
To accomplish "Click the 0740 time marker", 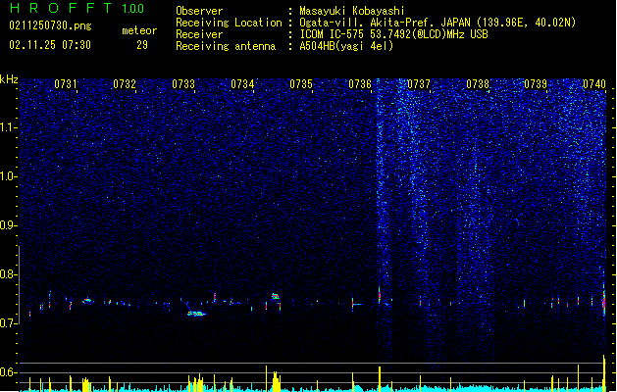I will (594, 84).
